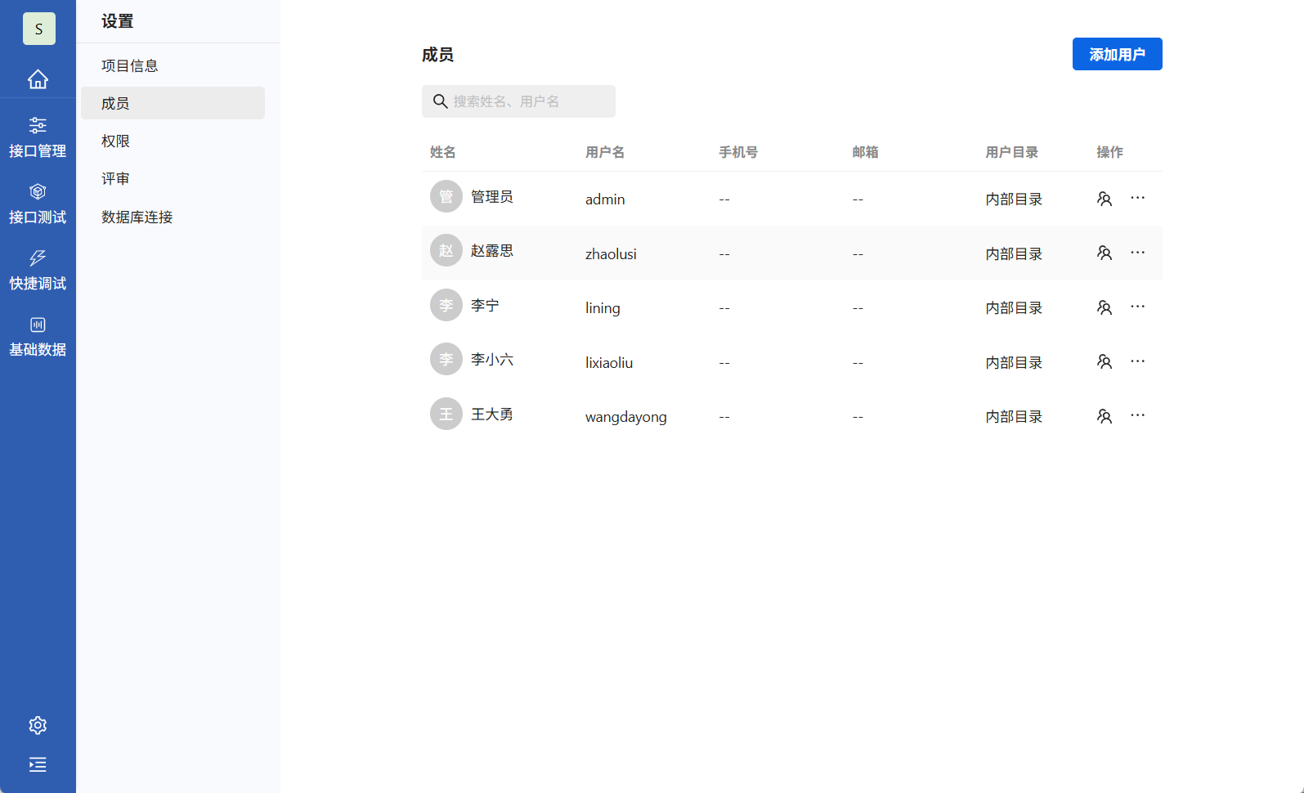Click 内部目录 in the admin row
The height and width of the screenshot is (793, 1304).
coord(1014,199)
